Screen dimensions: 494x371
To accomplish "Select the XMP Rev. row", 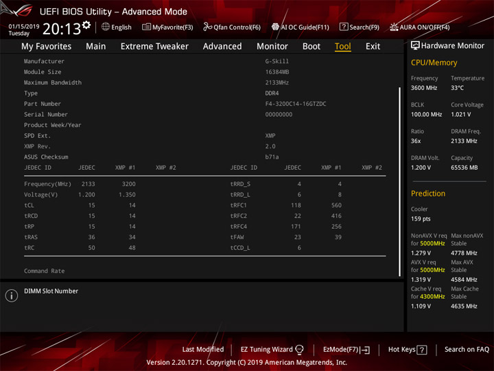I will (x=204, y=146).
